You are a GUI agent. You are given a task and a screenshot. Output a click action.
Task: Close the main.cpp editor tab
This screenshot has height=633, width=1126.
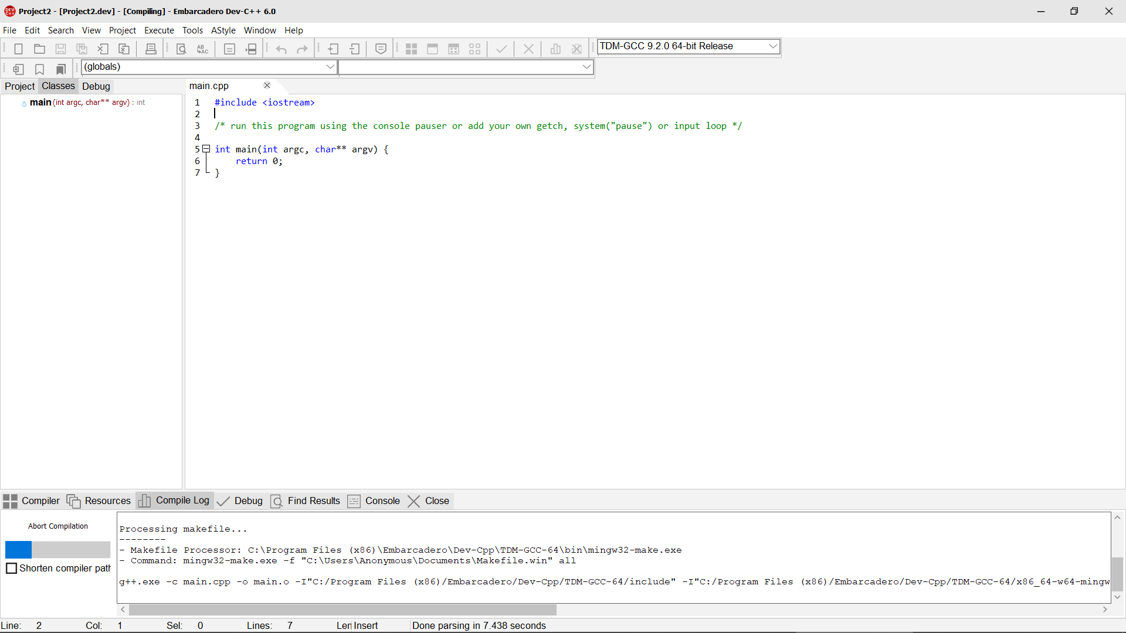point(267,86)
